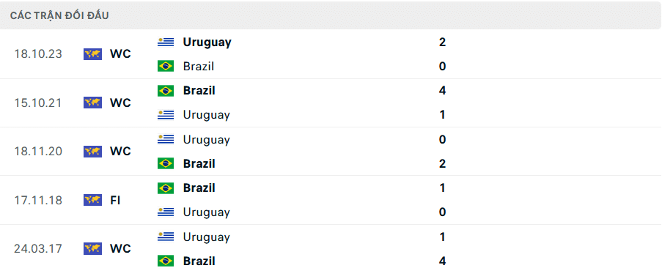Click Uruguay's score 2 in the 18.10.23 match
This screenshot has height=271, width=662.
point(442,42)
